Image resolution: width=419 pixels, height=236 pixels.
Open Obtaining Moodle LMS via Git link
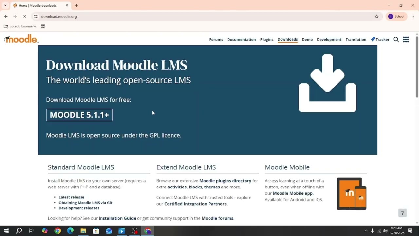pos(85,203)
